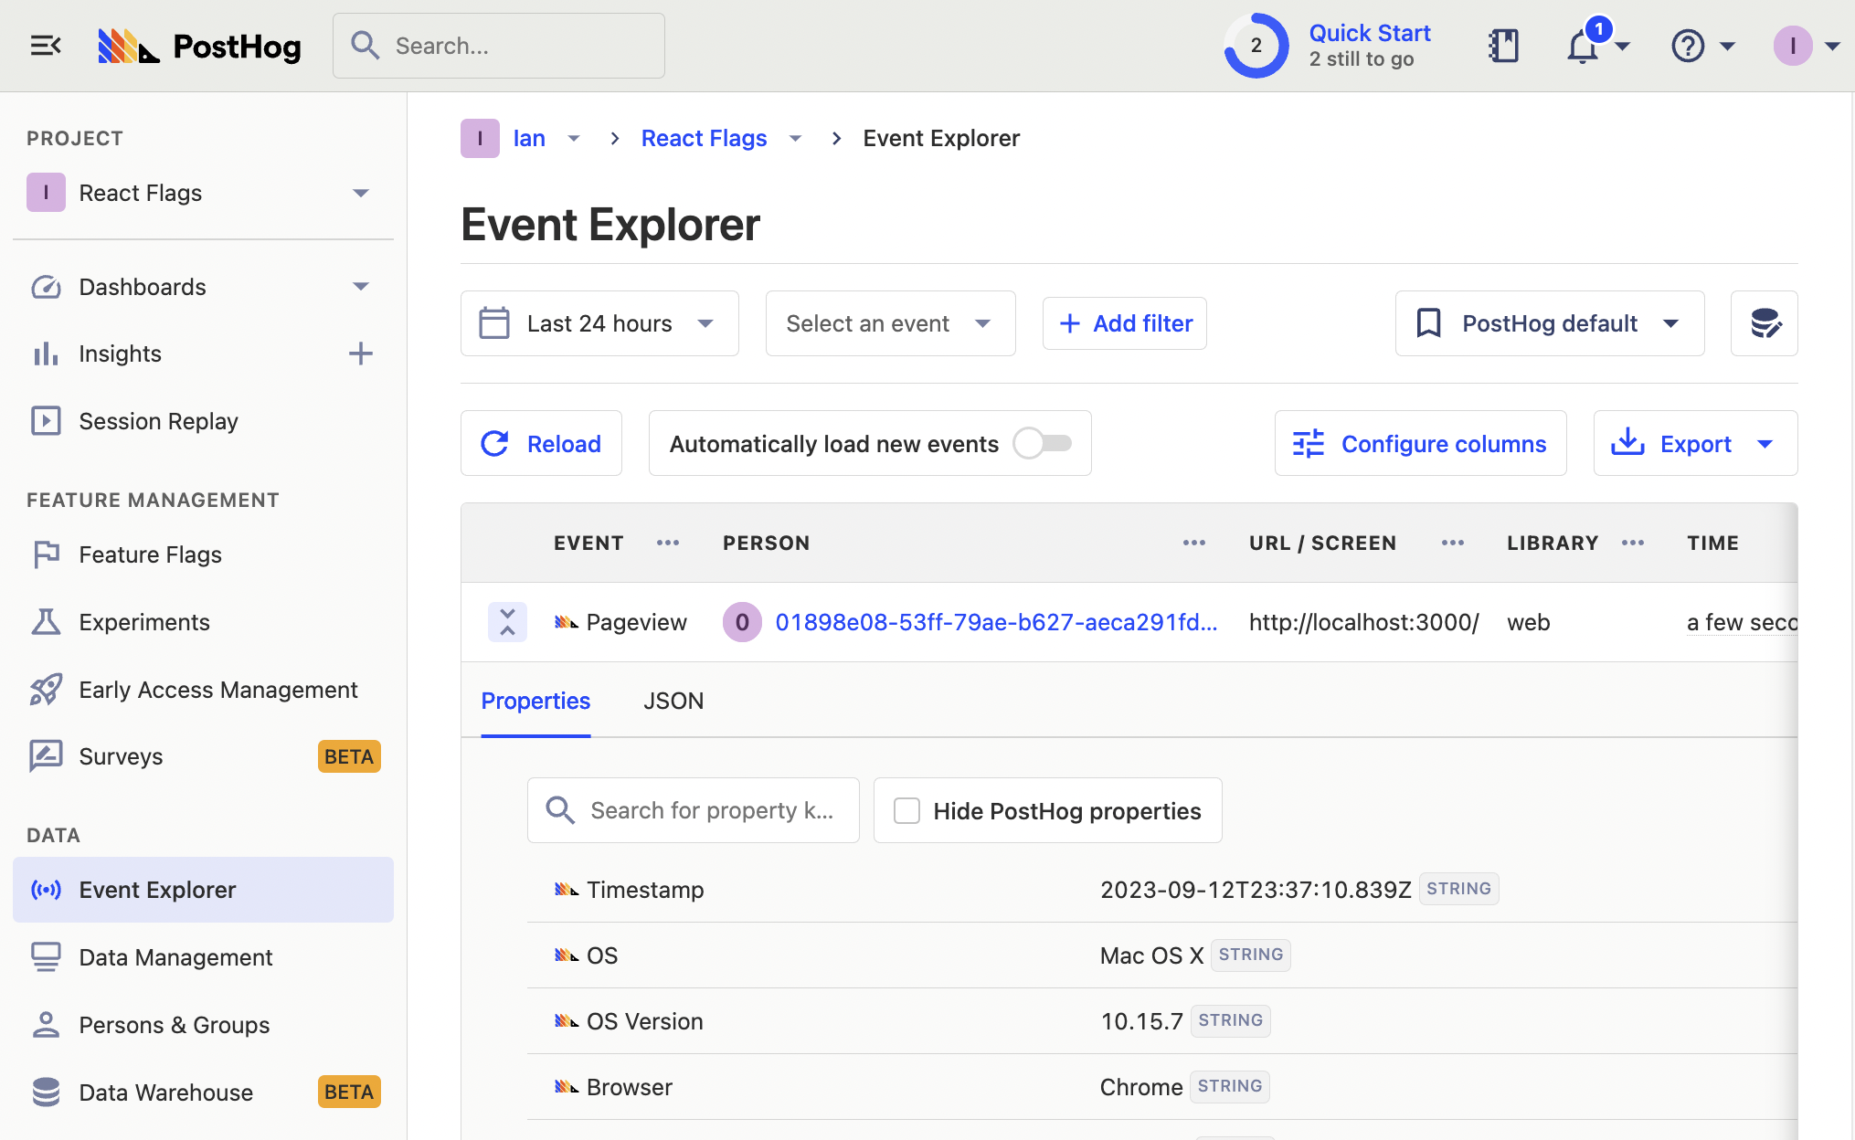Click the Quick Start progress circle

tap(1256, 45)
